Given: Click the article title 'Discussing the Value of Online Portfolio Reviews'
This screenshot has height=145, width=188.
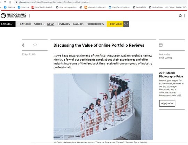Looking at the screenshot, I should (x=99, y=45).
